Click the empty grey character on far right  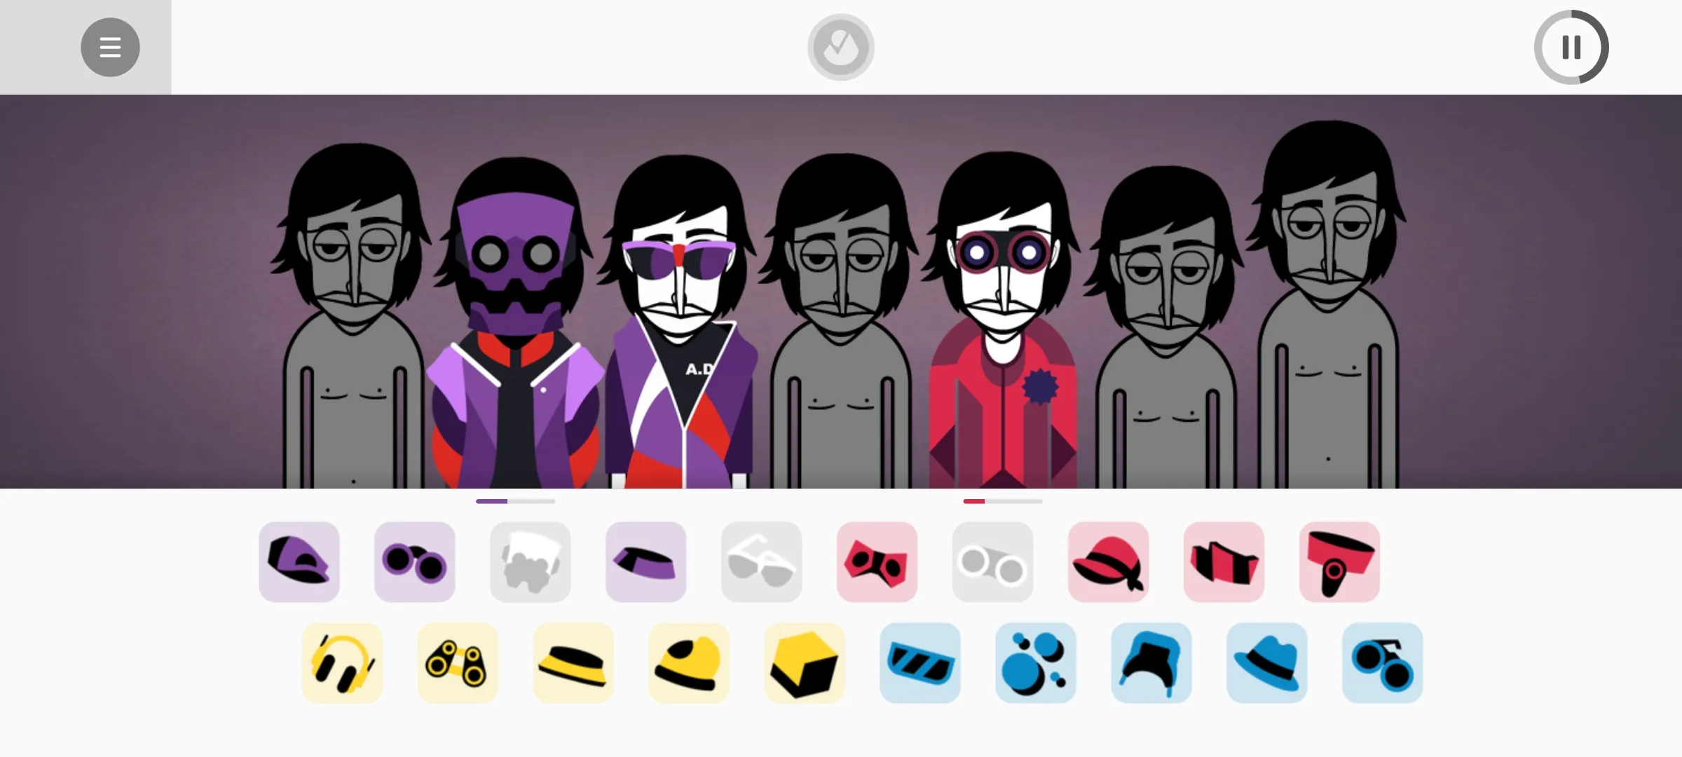[x=1327, y=305]
